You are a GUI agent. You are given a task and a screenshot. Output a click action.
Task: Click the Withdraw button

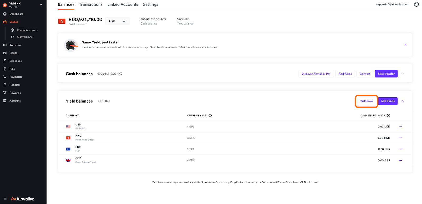click(366, 101)
